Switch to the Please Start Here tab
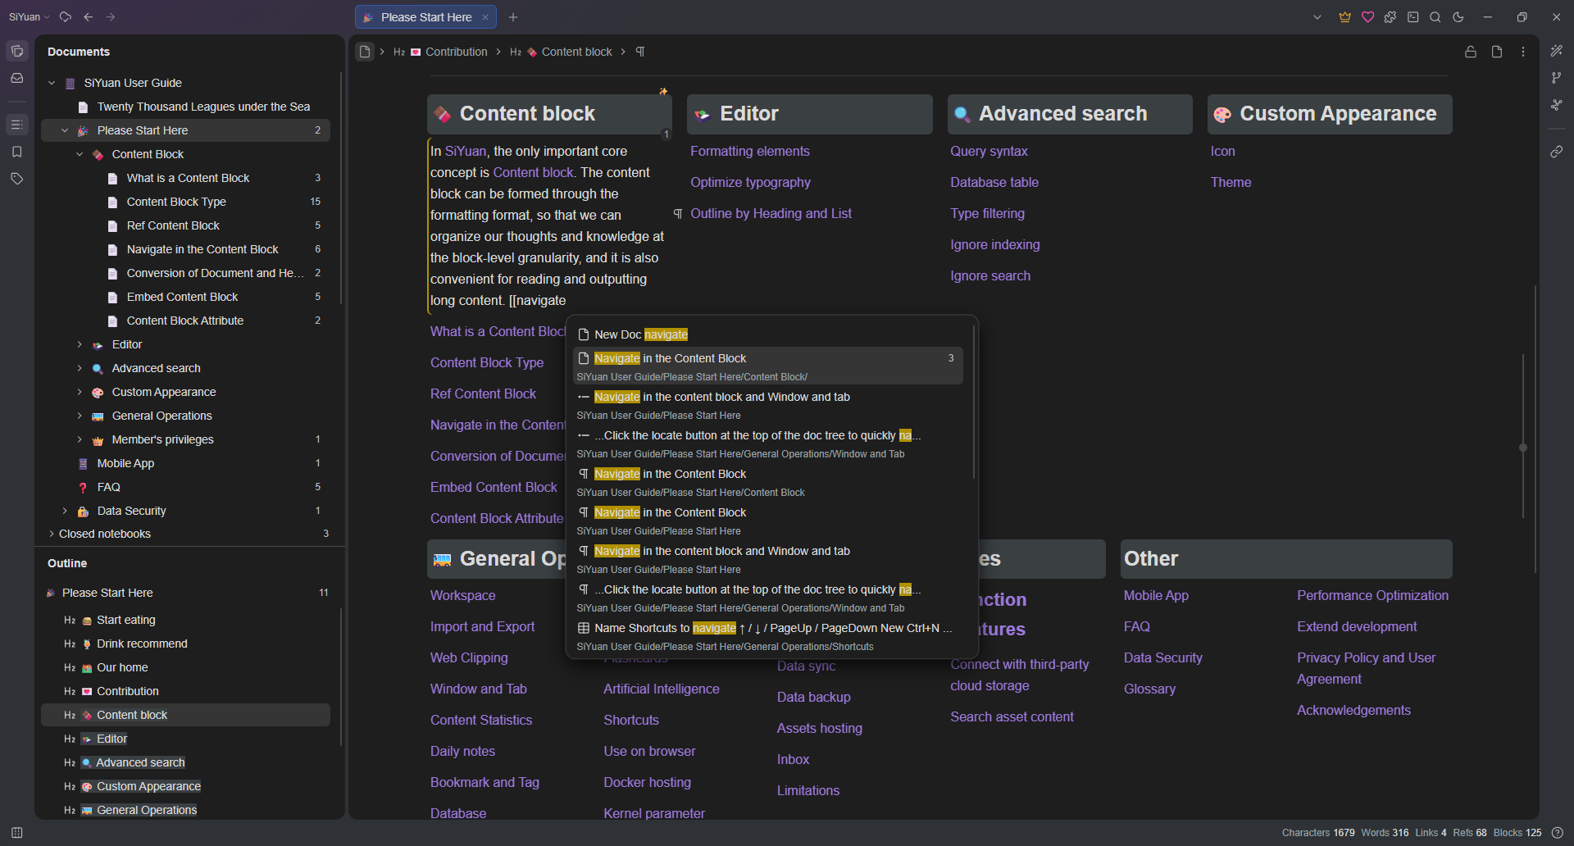Viewport: 1574px width, 846px height. point(425,17)
